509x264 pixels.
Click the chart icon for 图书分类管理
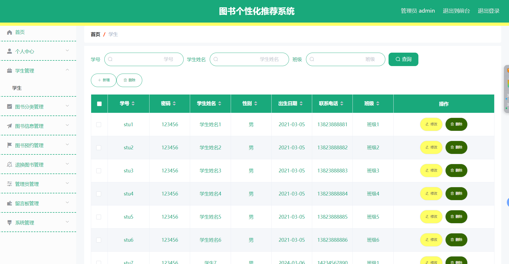pos(9,107)
